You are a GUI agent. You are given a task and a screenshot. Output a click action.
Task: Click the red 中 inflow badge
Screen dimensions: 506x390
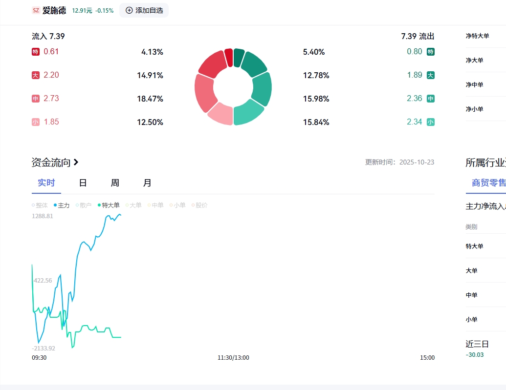pyautogui.click(x=36, y=99)
